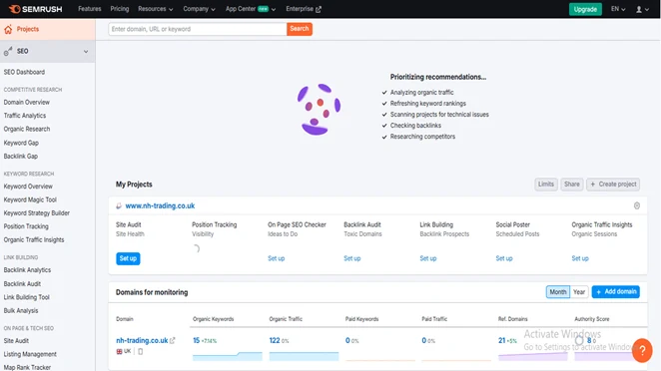Click blue Set up button for Site Audit
661x371 pixels.
[128, 258]
